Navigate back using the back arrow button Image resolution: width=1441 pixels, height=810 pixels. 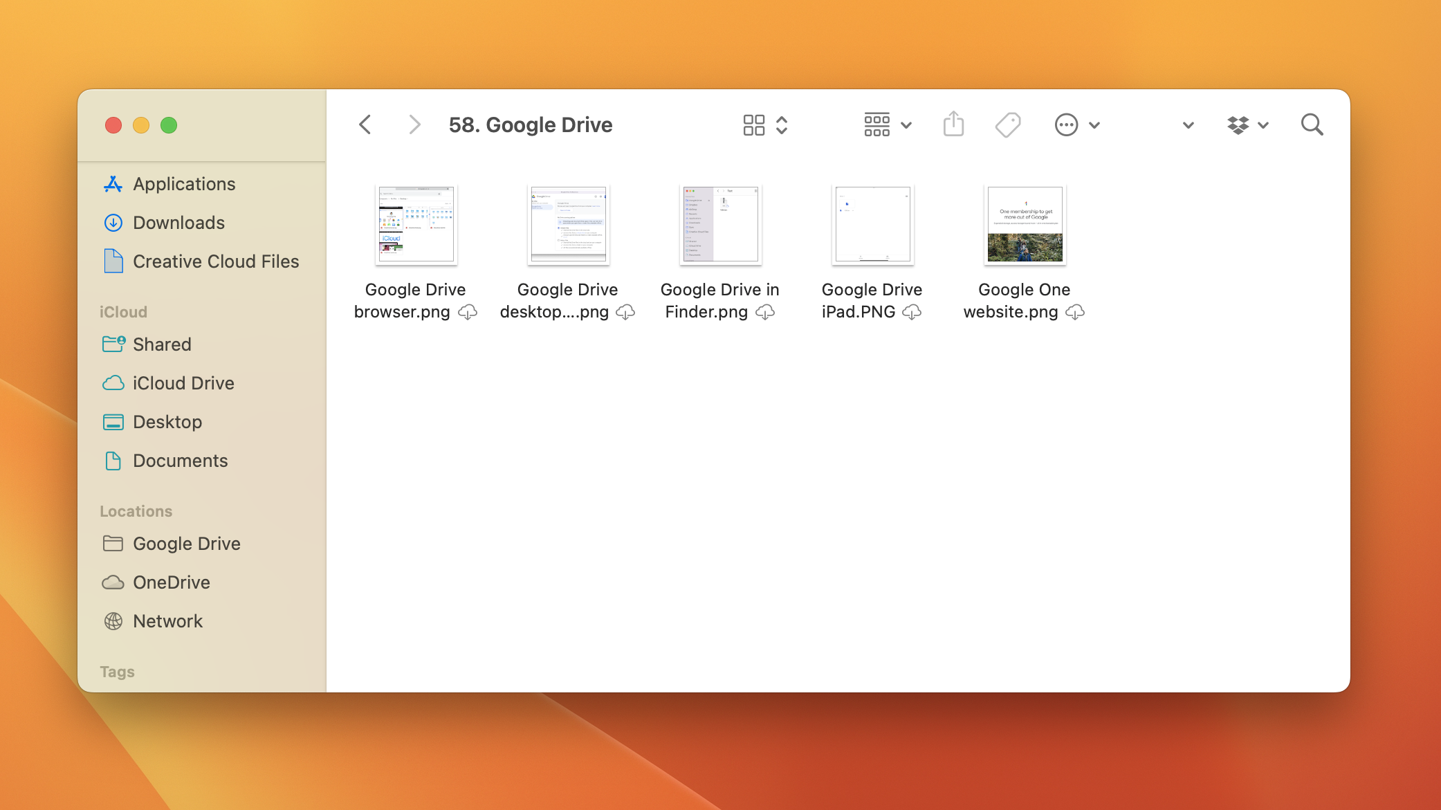point(364,125)
